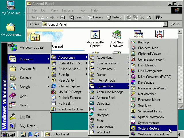Open Resource Meter icon
Image resolution: width=184 pixels, height=138 pixels.
tap(133, 100)
